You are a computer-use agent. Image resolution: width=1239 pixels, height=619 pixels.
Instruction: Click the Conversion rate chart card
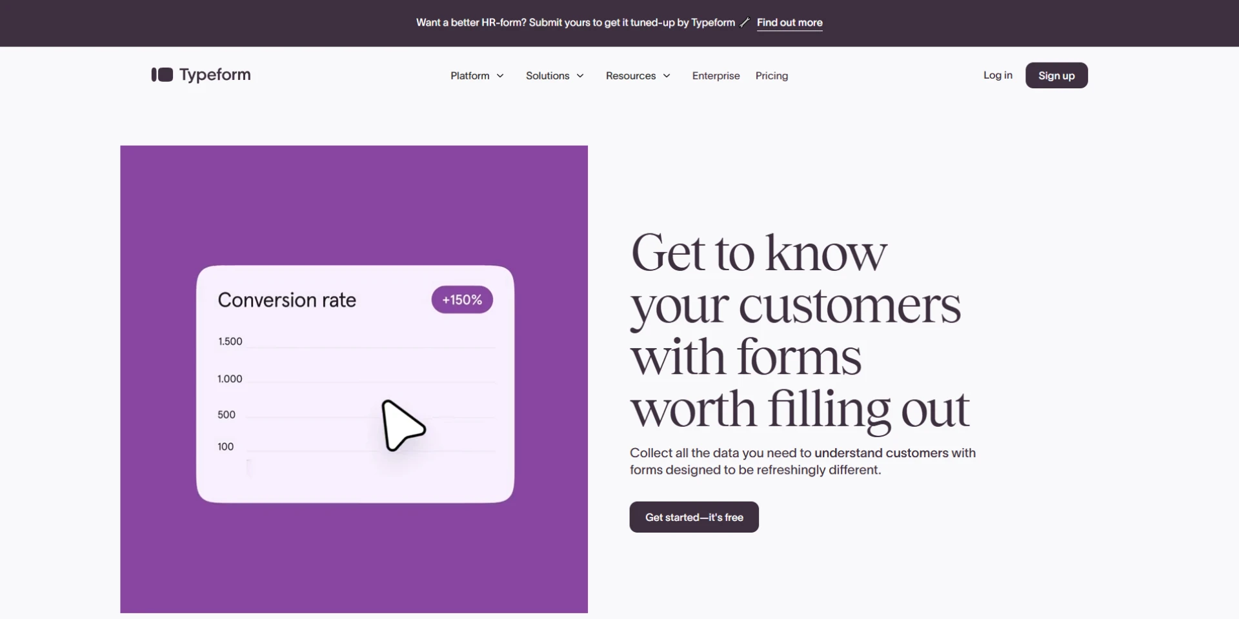354,384
